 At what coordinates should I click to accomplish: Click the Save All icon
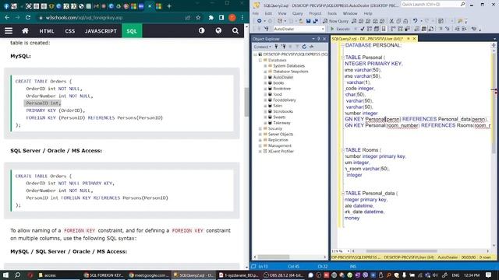point(315,21)
